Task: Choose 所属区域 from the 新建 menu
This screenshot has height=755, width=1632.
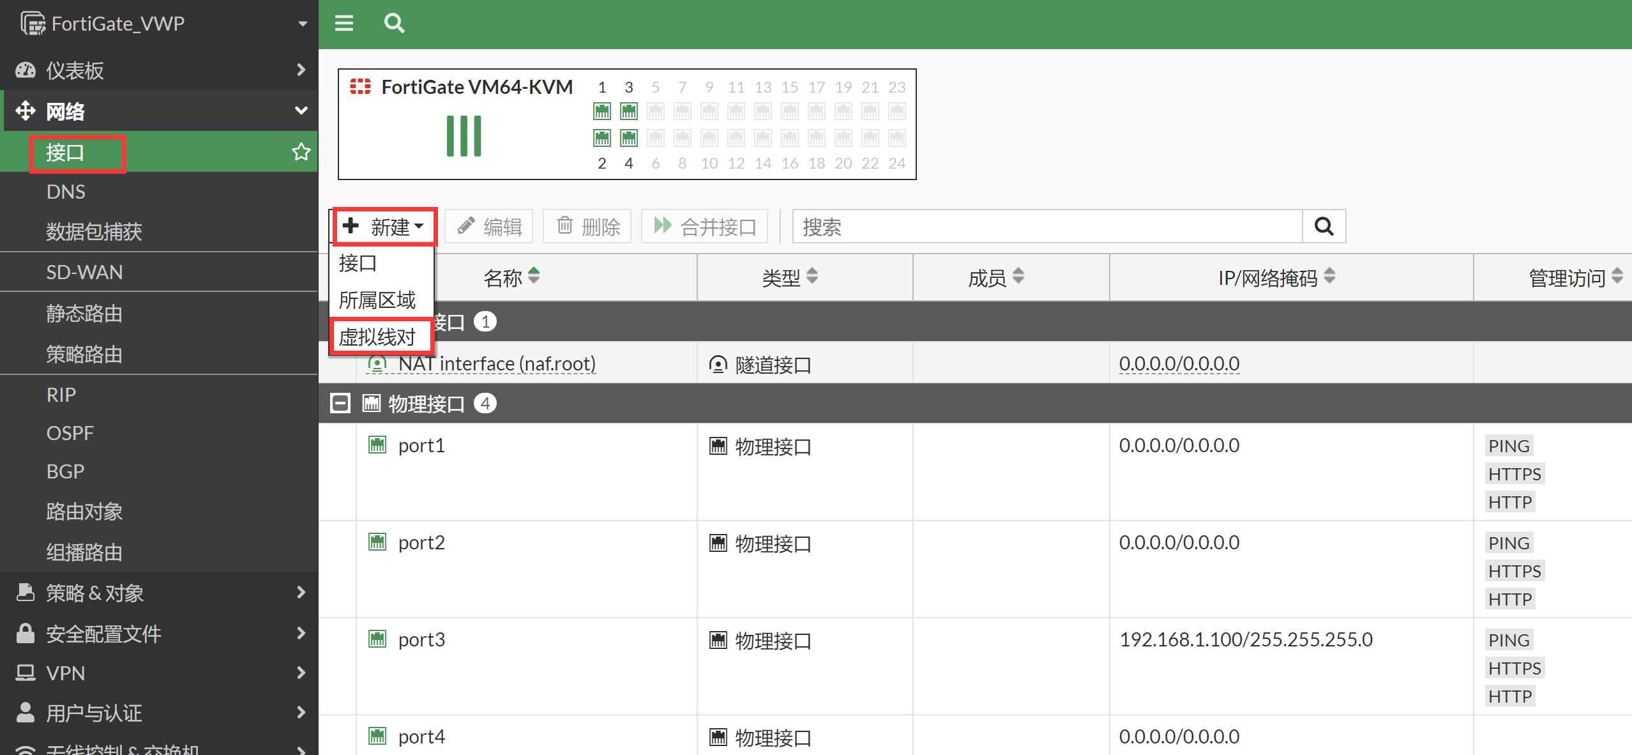Action: (377, 300)
